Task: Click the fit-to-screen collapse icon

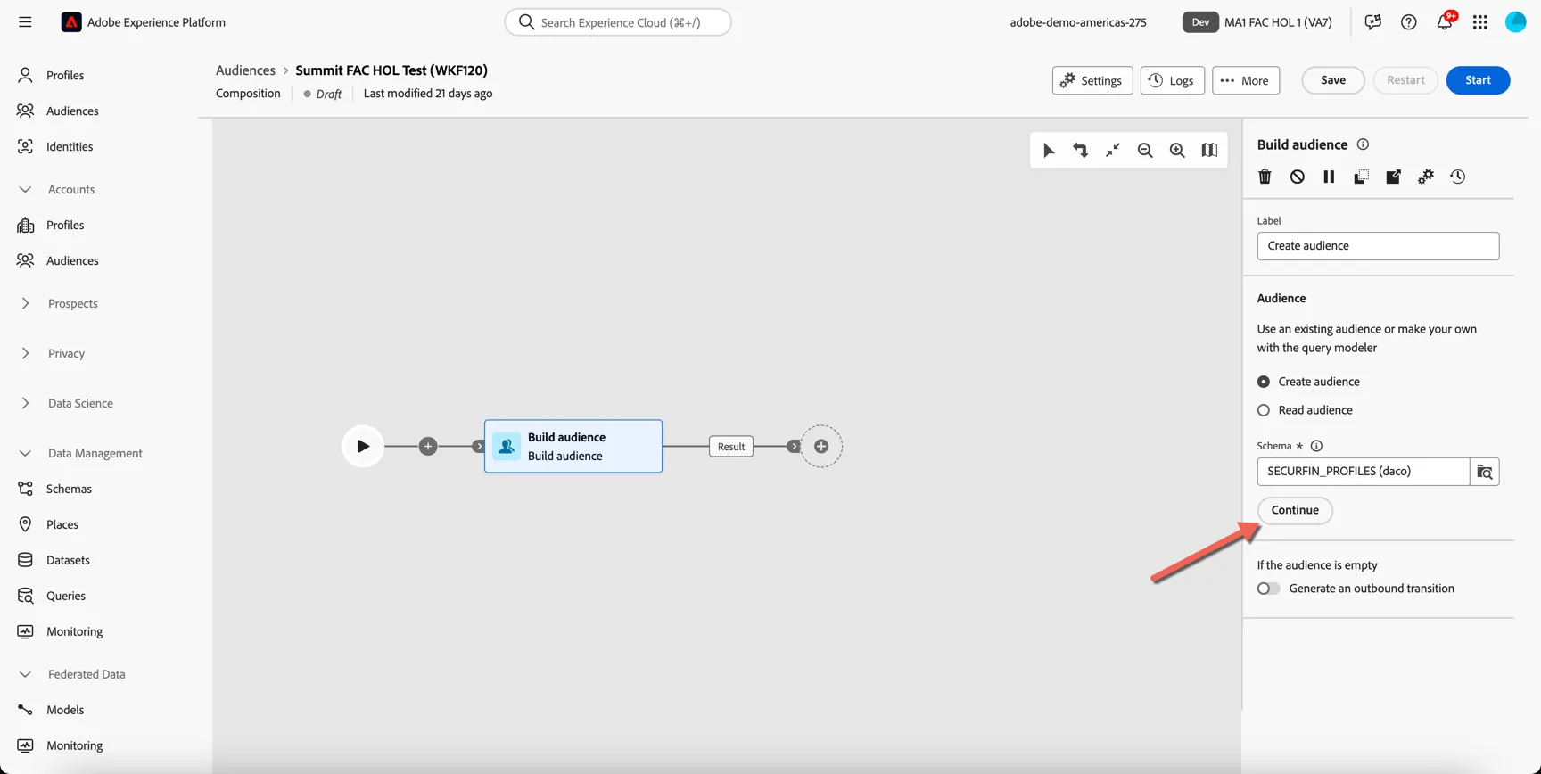Action: pos(1113,151)
